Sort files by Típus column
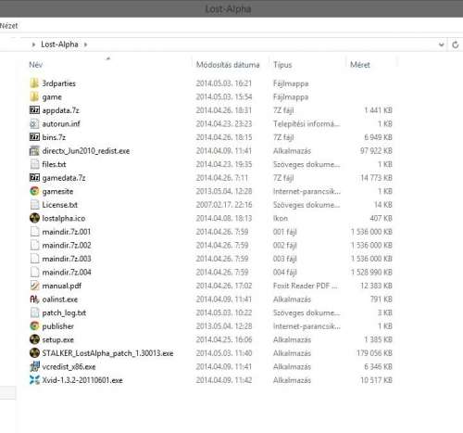Viewport: 463px width, 433px height. [x=282, y=65]
